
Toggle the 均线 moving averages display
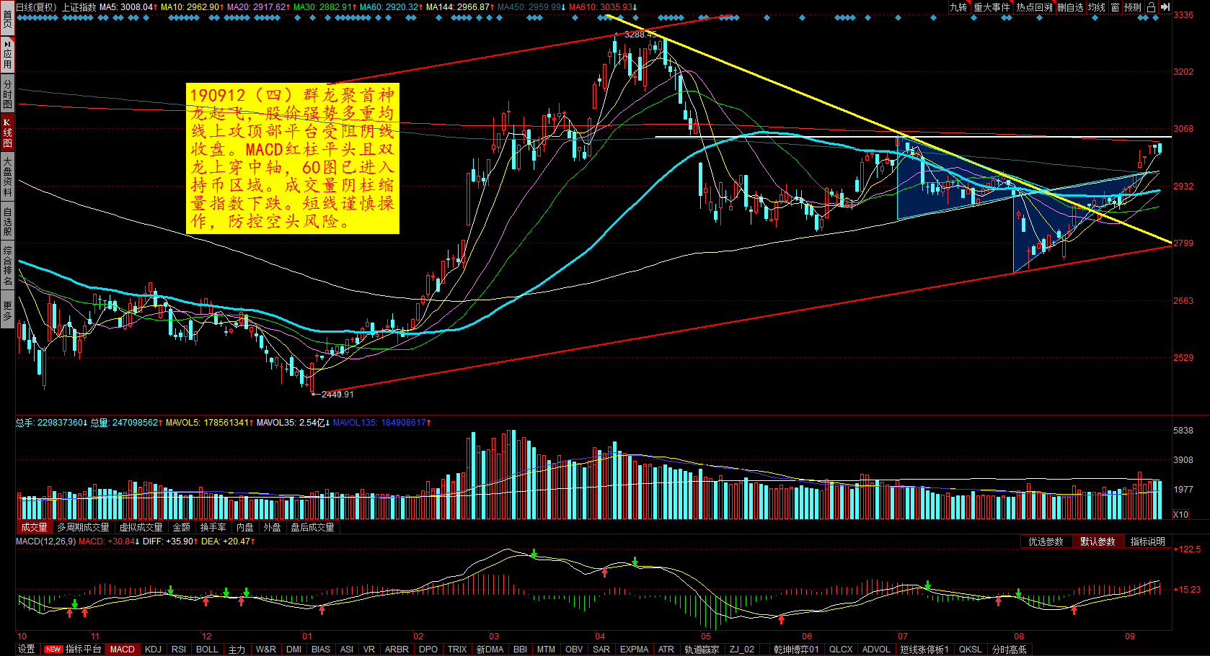1097,7
